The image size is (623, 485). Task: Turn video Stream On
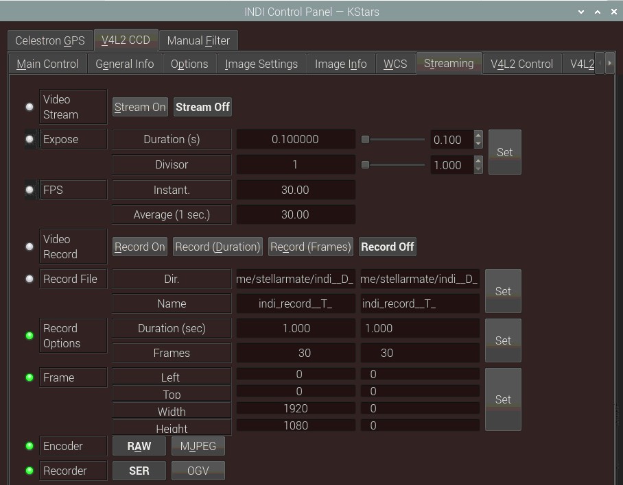tap(140, 107)
